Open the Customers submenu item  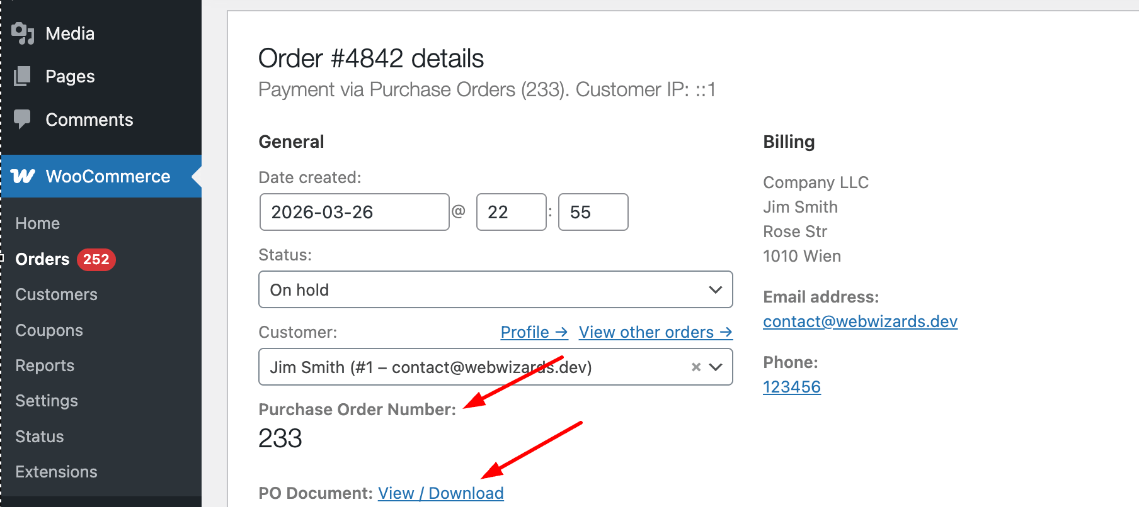pyautogui.click(x=57, y=294)
